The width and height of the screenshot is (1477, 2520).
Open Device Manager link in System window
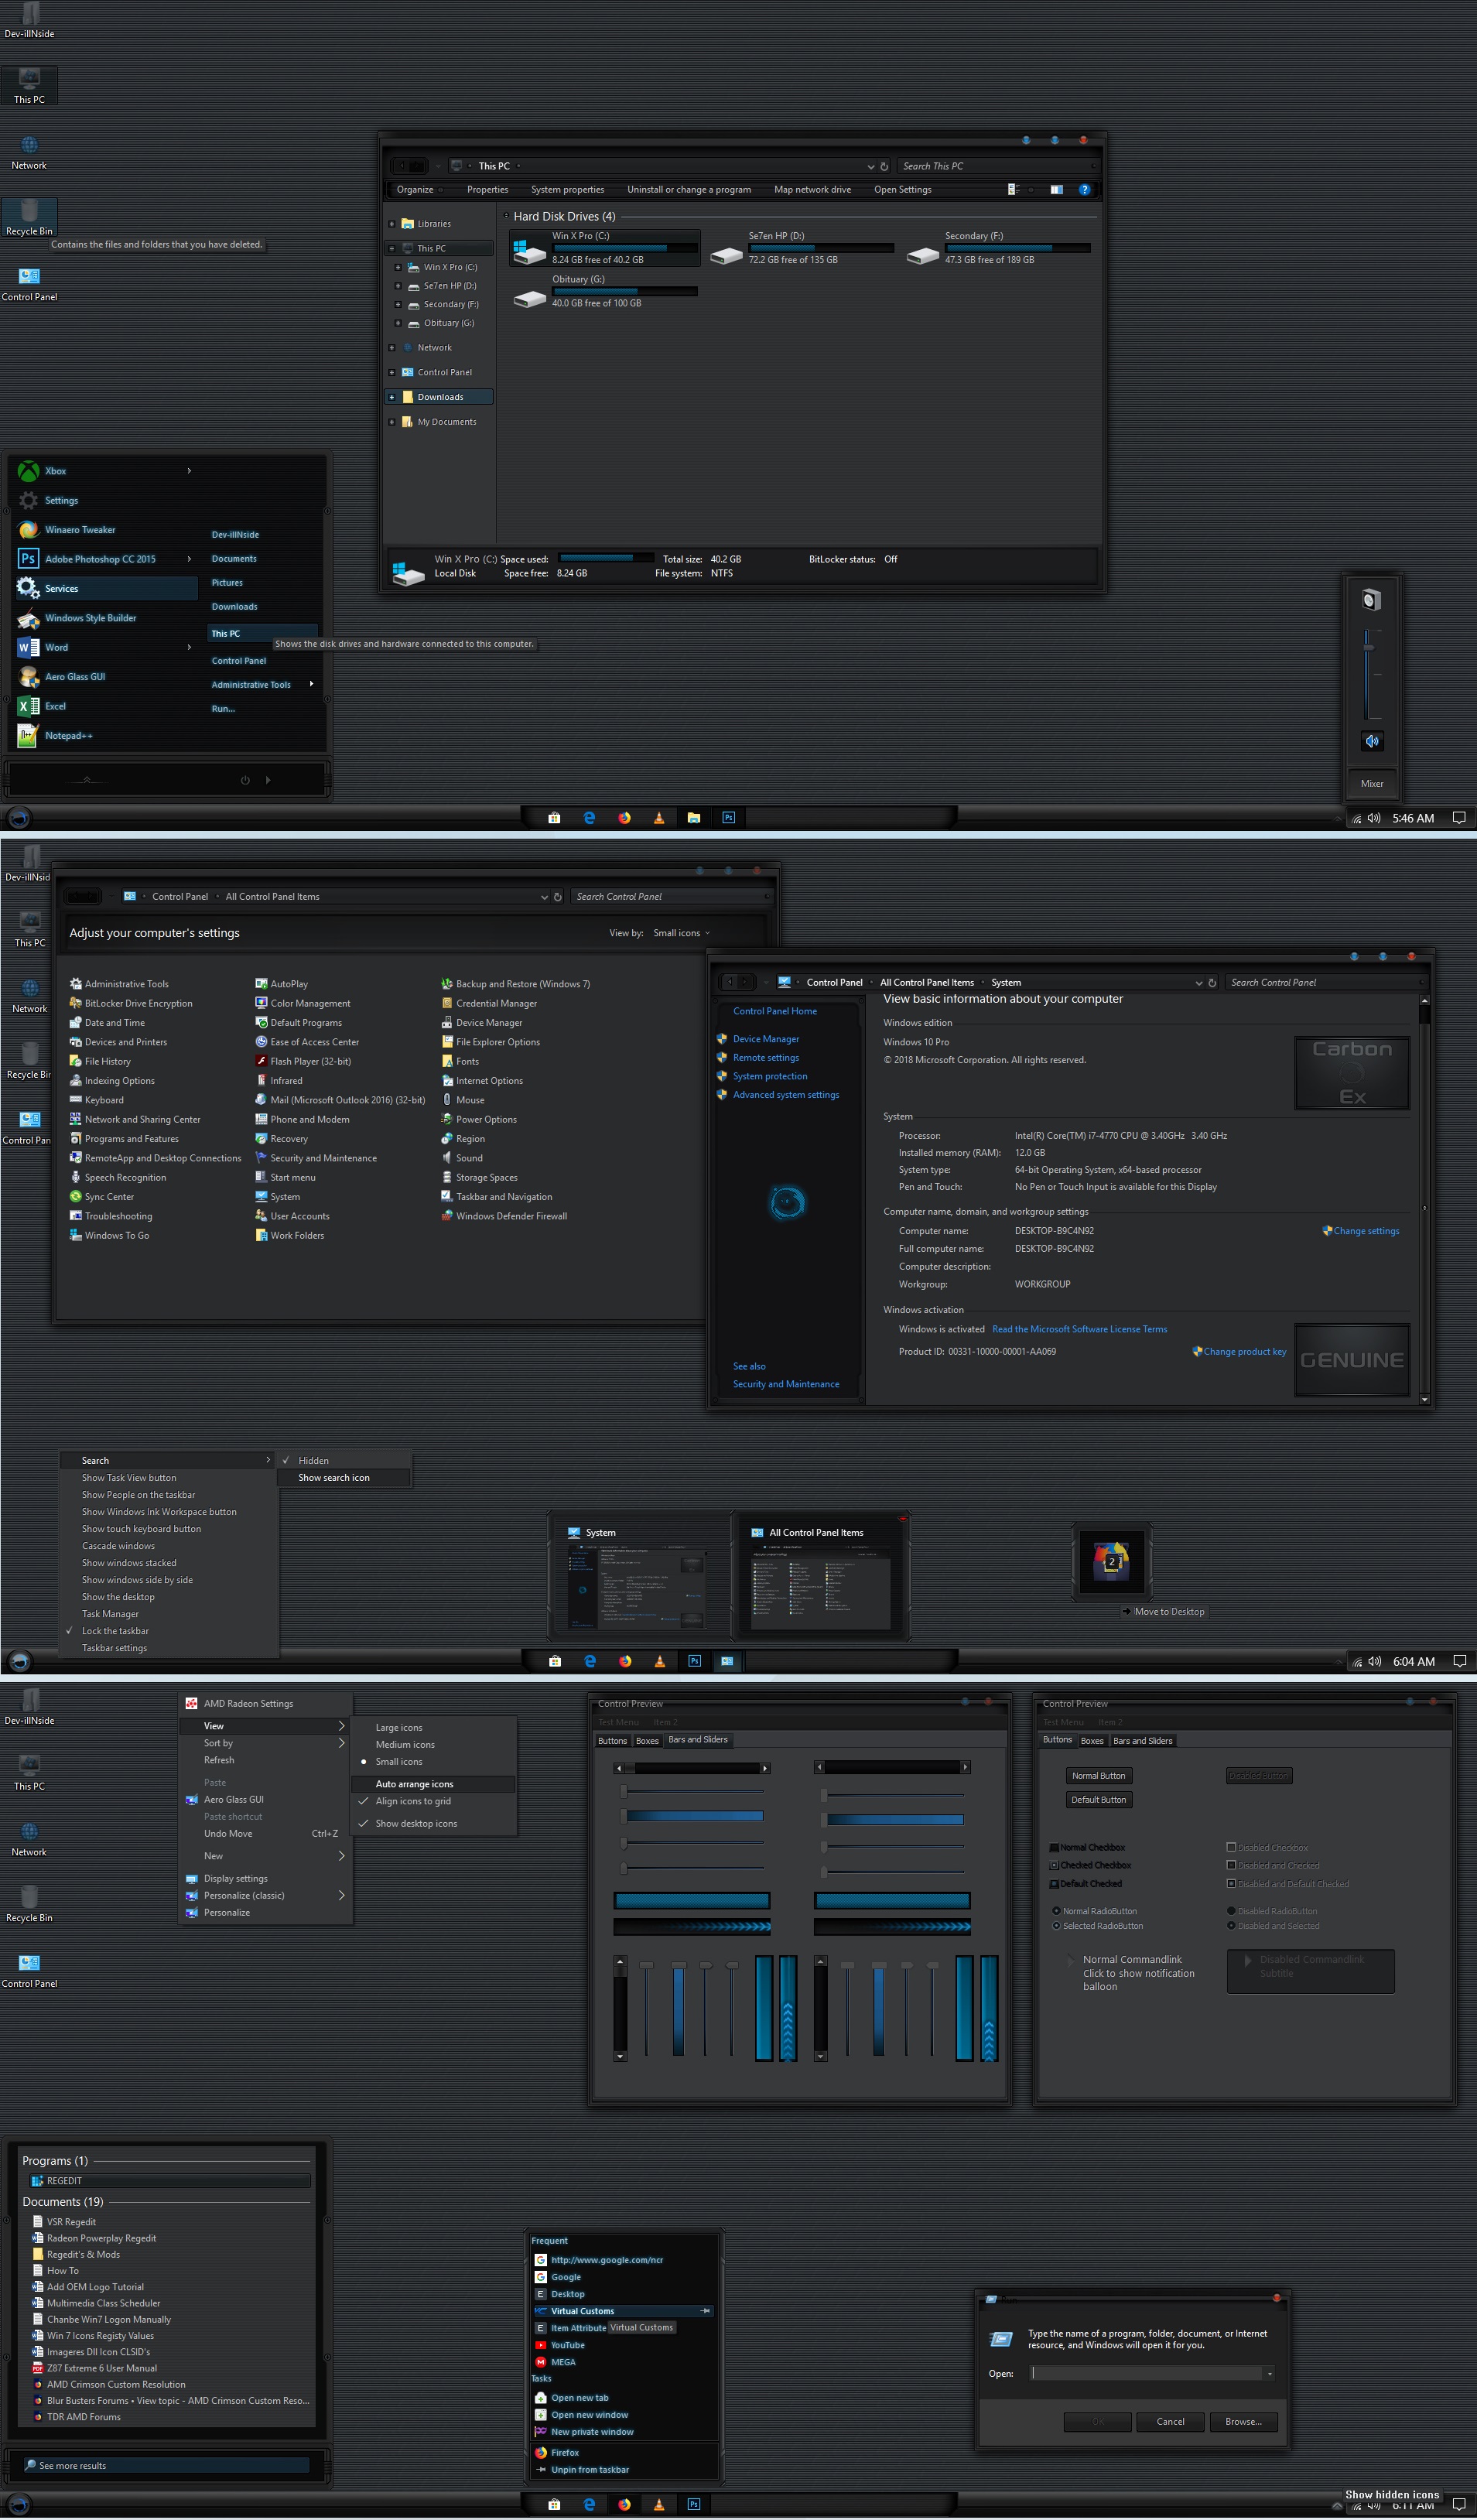(x=766, y=1039)
